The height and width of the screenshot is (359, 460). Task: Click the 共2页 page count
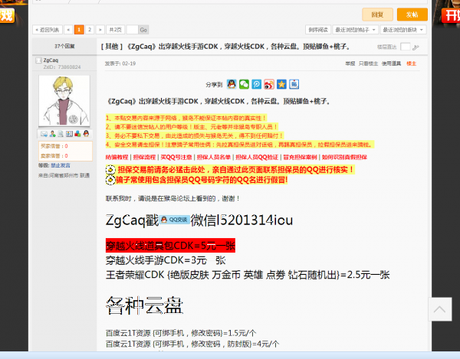[115, 30]
